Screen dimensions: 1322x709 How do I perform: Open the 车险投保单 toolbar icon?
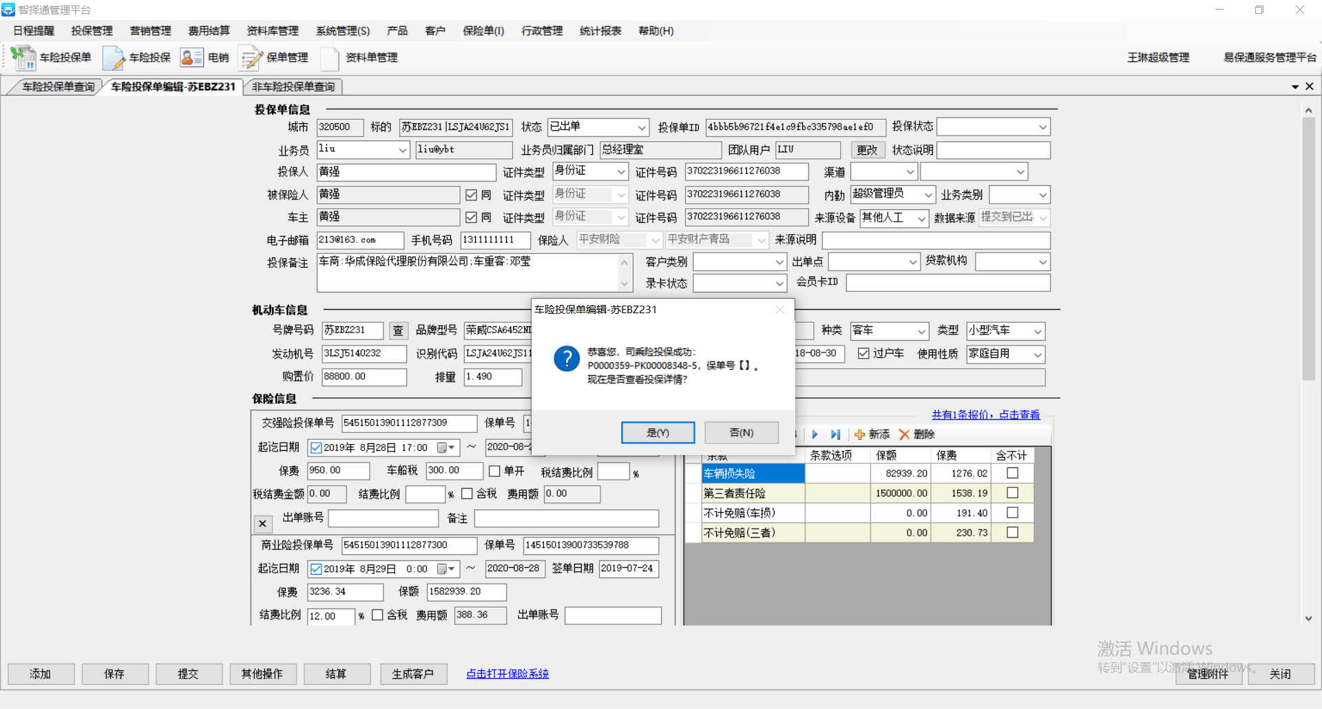point(24,58)
